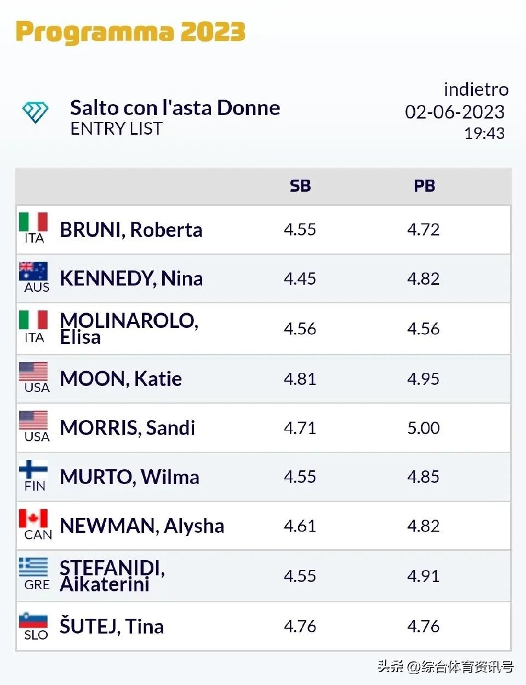Click the Salto con l'asta Donne title
The width and height of the screenshot is (526, 685).
pyautogui.click(x=175, y=108)
